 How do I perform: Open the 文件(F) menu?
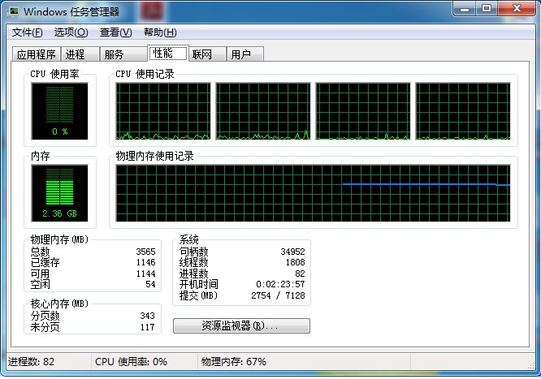click(x=28, y=32)
